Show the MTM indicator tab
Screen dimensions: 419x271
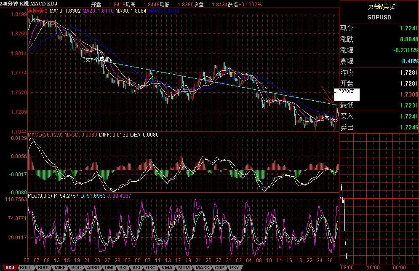[x=184, y=268]
